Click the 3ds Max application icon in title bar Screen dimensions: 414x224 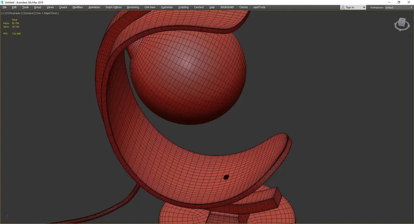click(2, 2)
